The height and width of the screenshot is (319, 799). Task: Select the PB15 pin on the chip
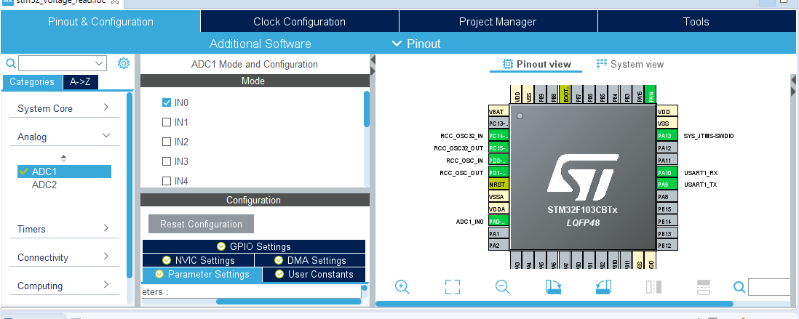click(x=667, y=209)
